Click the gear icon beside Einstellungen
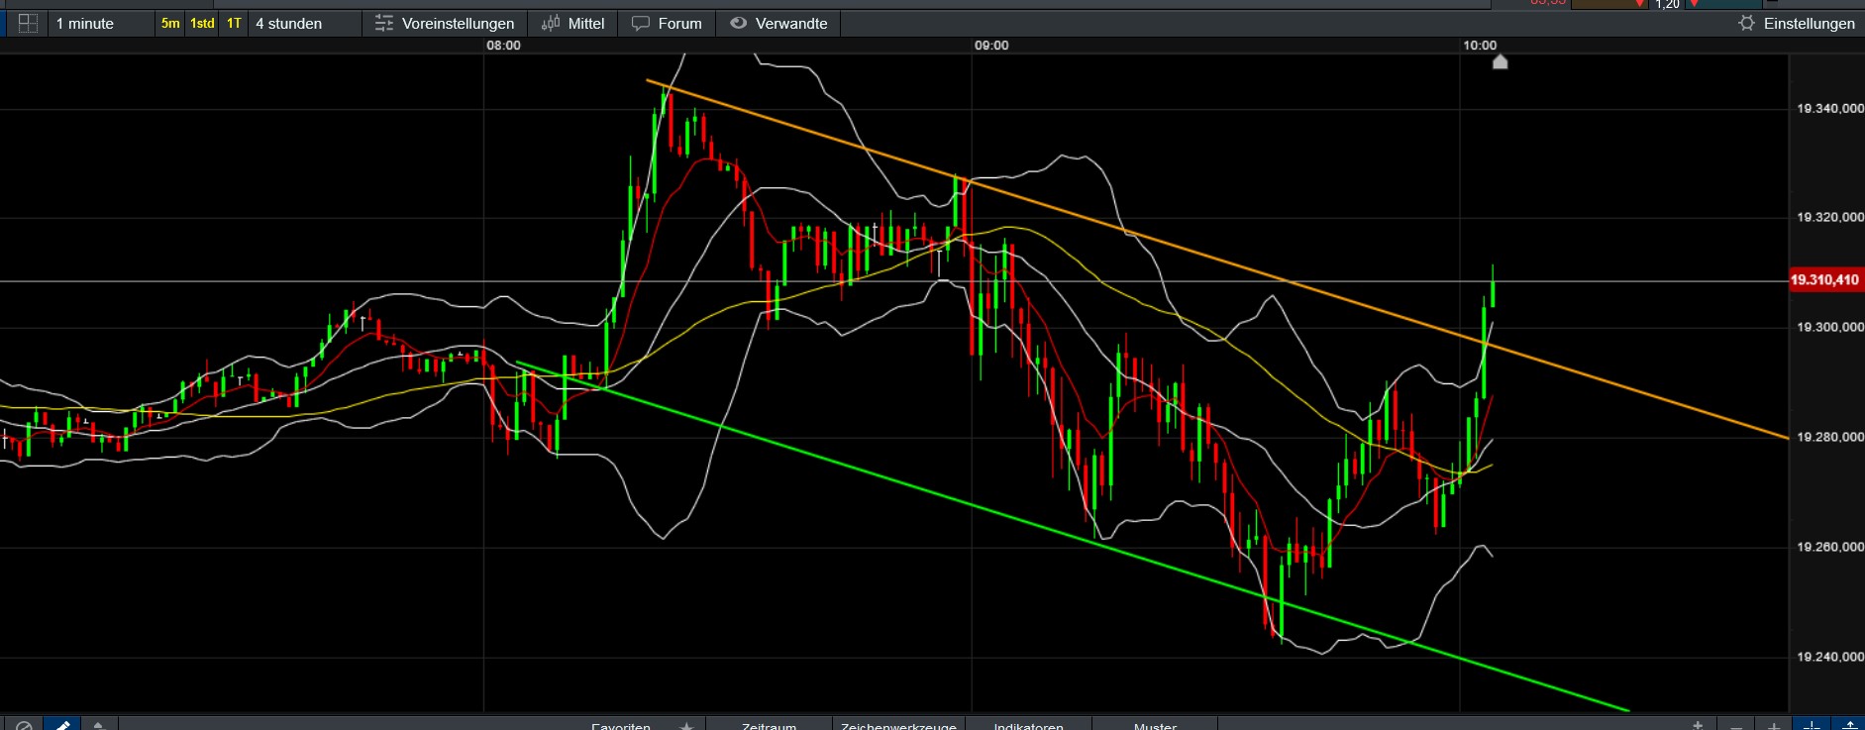The image size is (1865, 730). [1746, 23]
